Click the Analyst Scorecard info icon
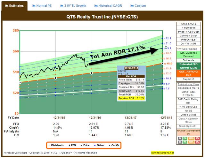Viewport: 205px width, 159px height. point(188,134)
